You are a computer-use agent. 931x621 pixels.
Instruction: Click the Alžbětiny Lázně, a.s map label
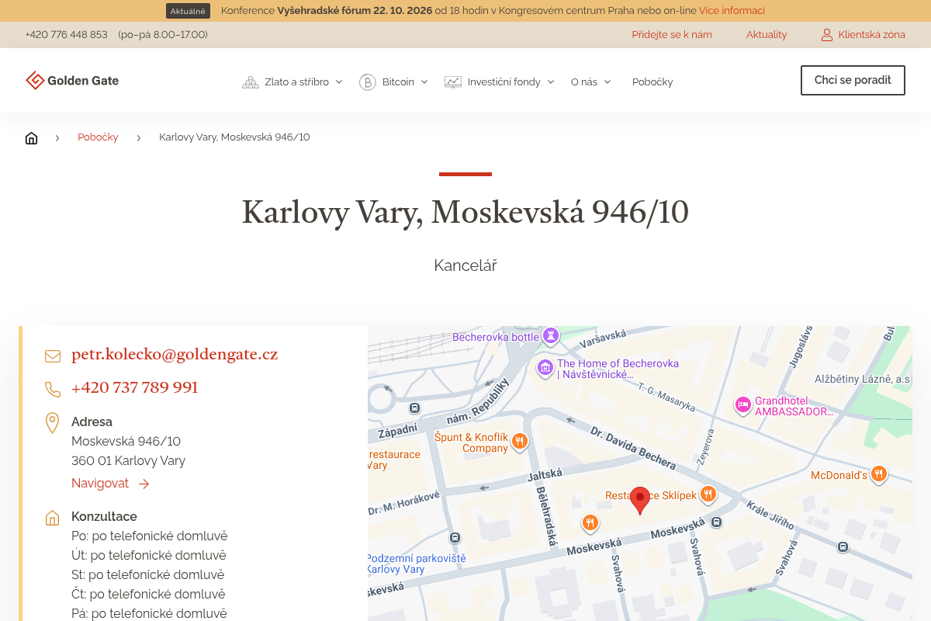point(863,380)
